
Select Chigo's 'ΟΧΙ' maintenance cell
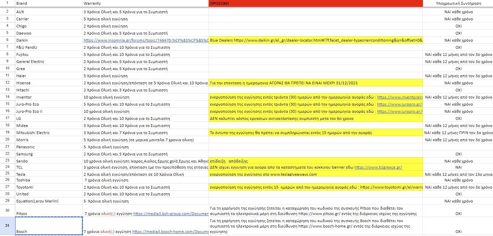pos(458,26)
